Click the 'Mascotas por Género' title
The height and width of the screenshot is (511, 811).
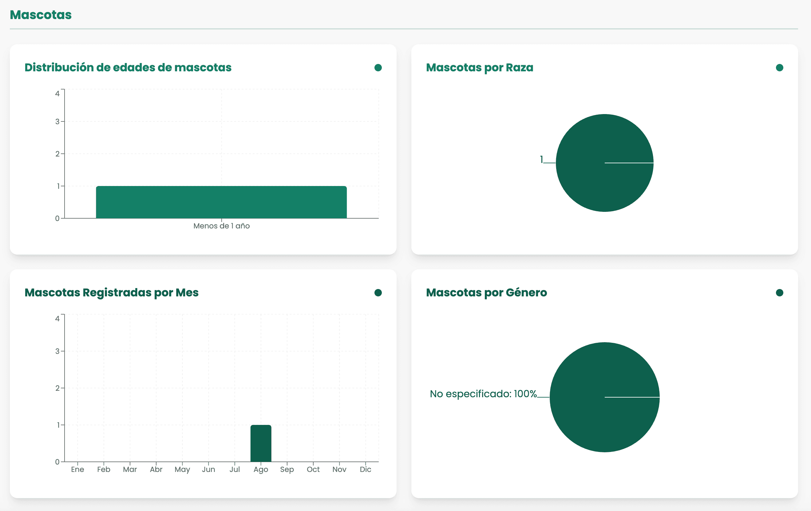tap(486, 293)
